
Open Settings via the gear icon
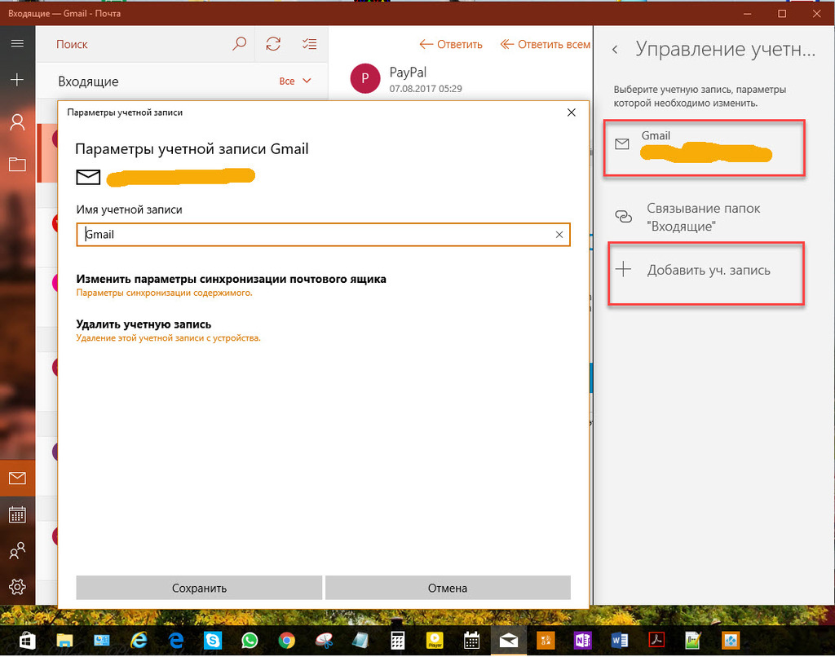(17, 587)
